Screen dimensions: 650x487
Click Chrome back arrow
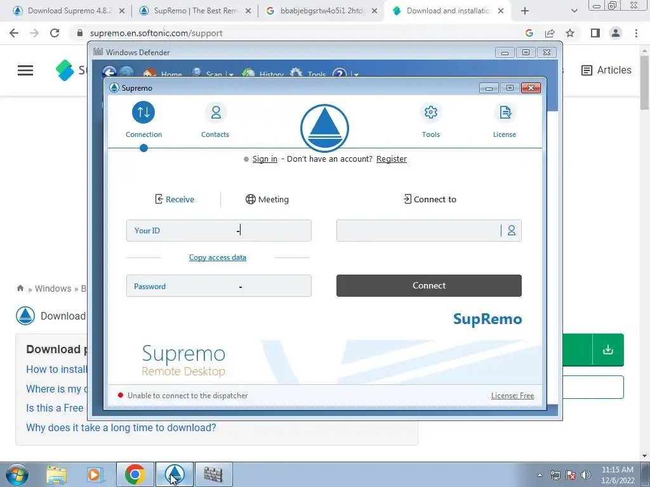coord(14,33)
